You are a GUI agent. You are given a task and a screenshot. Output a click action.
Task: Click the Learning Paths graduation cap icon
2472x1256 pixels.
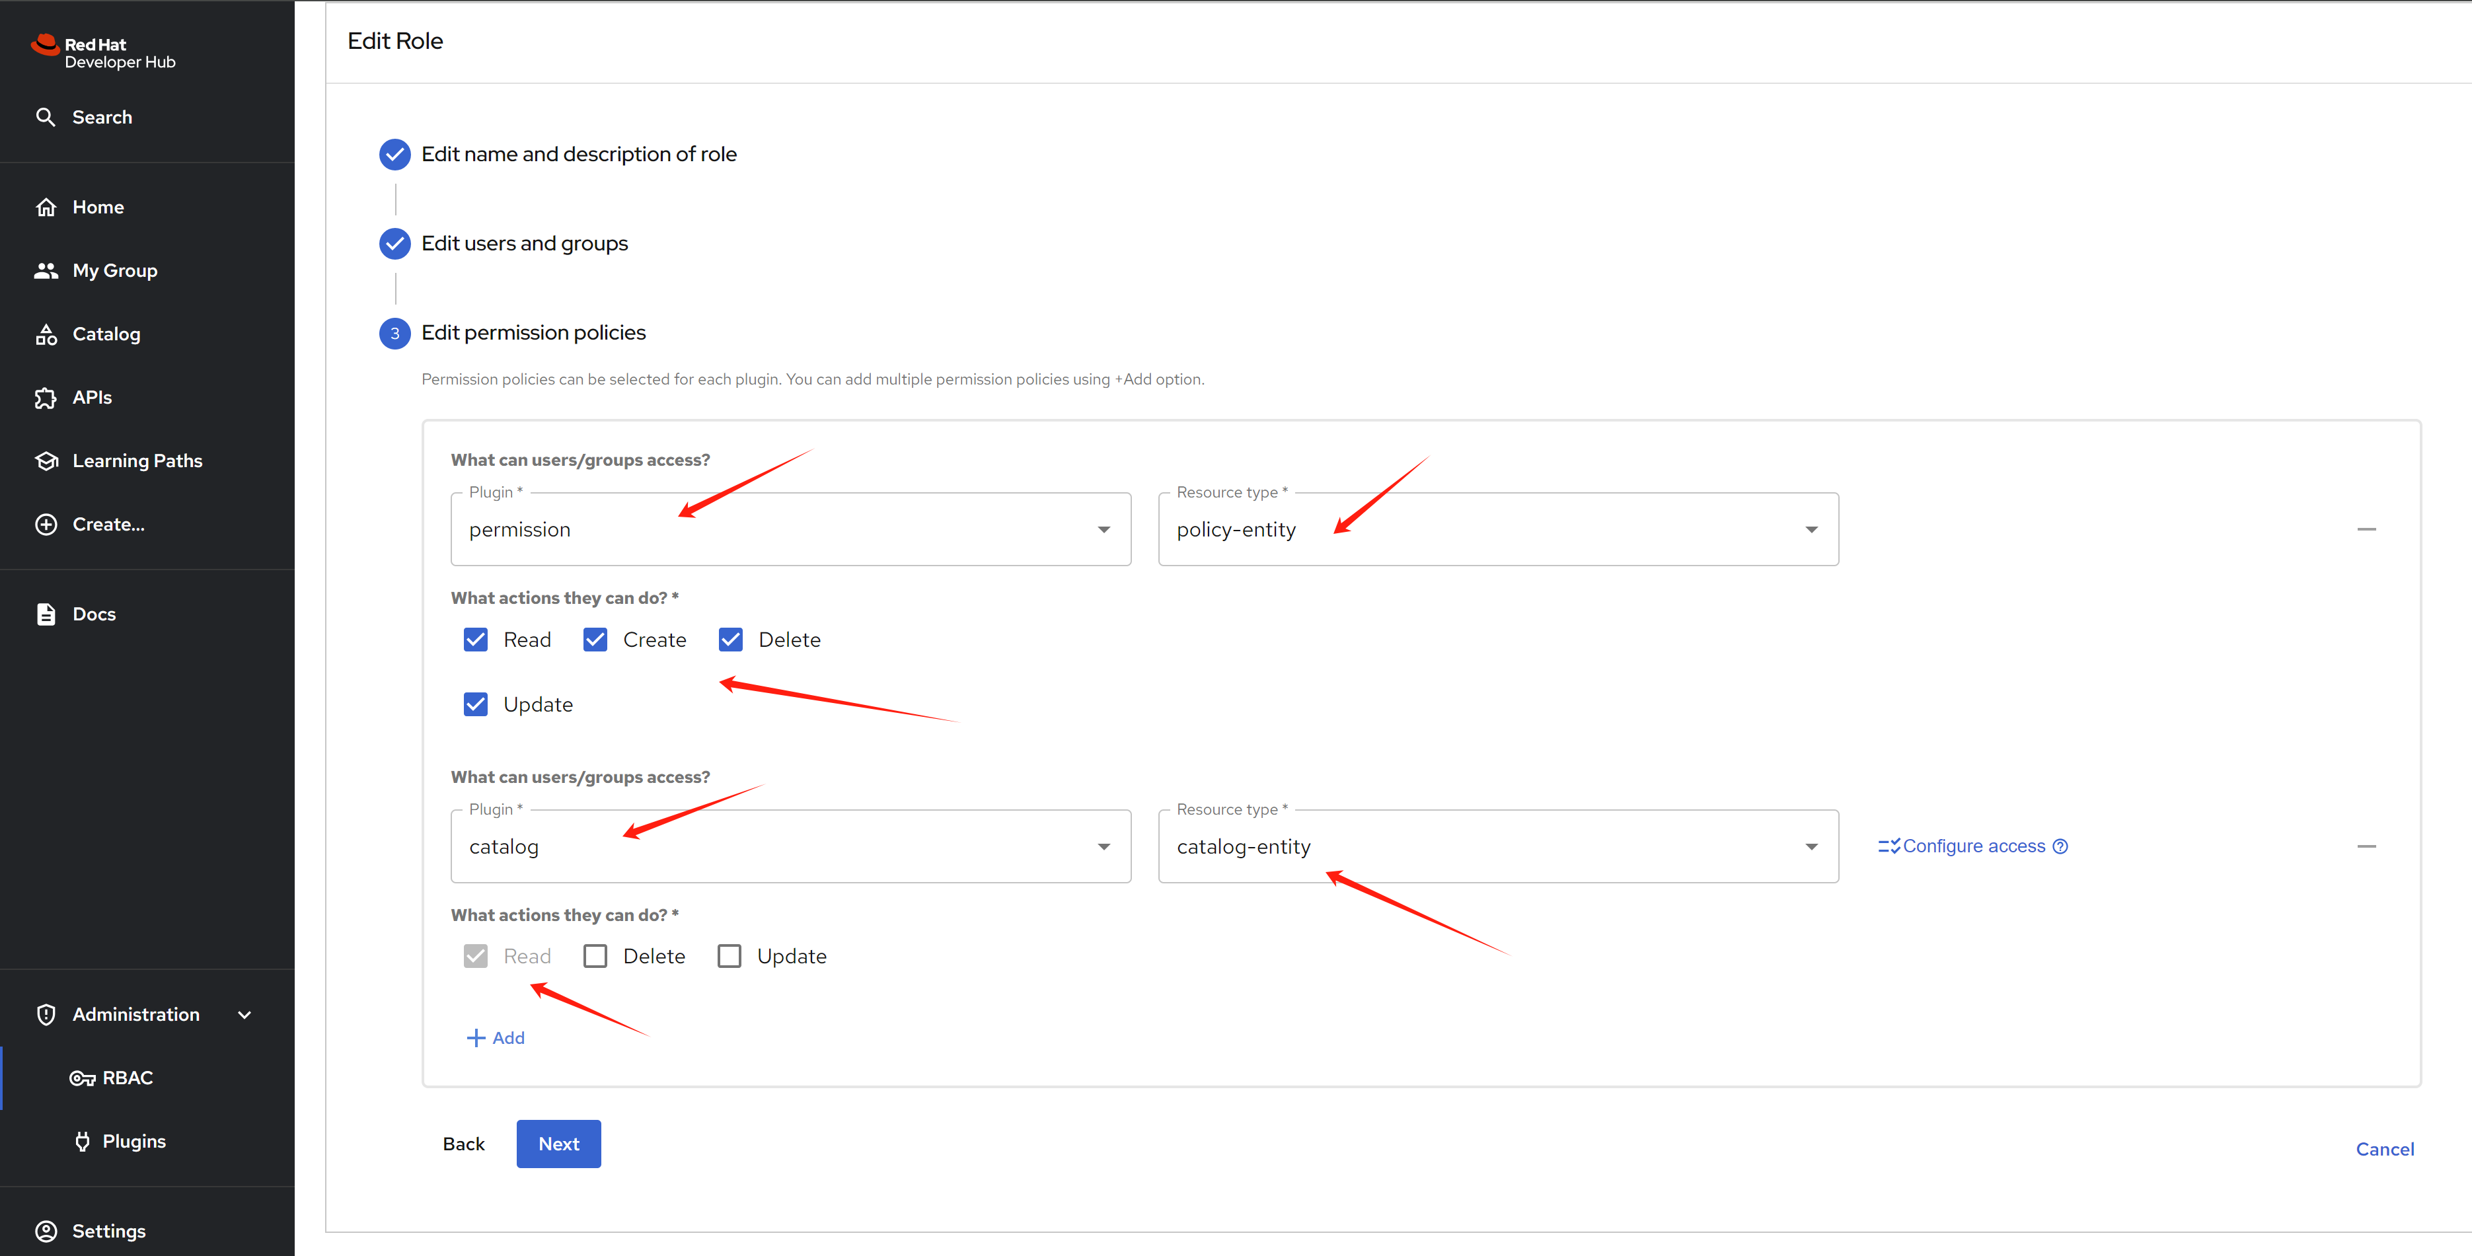46,461
